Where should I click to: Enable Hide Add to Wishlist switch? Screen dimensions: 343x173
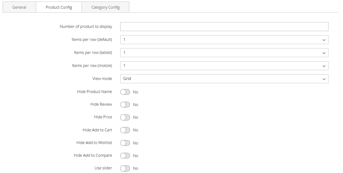tap(125, 143)
